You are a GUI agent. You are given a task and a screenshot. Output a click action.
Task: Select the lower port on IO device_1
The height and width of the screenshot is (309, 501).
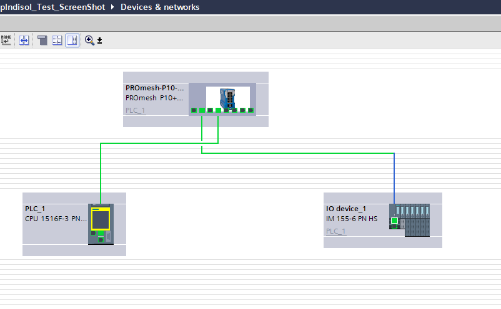click(394, 226)
